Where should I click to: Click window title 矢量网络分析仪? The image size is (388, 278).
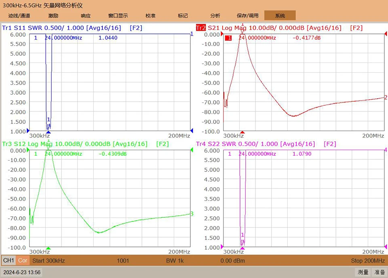63,5
